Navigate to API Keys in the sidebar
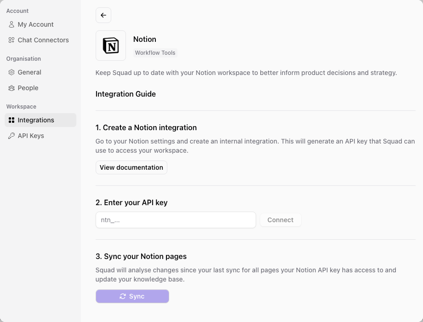Image resolution: width=423 pixels, height=322 pixels. [x=30, y=136]
